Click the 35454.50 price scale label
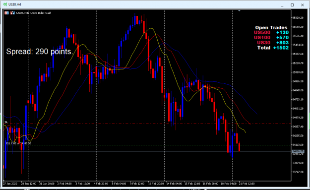 tap(298, 45)
